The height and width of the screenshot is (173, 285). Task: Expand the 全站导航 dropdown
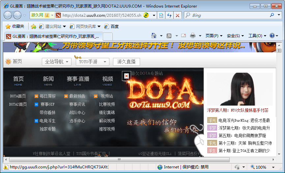(x=57, y=62)
